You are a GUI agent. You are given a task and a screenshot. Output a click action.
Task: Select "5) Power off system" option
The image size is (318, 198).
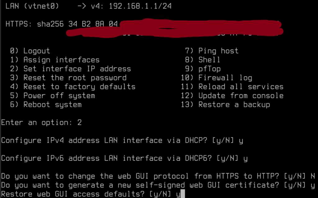[53, 96]
